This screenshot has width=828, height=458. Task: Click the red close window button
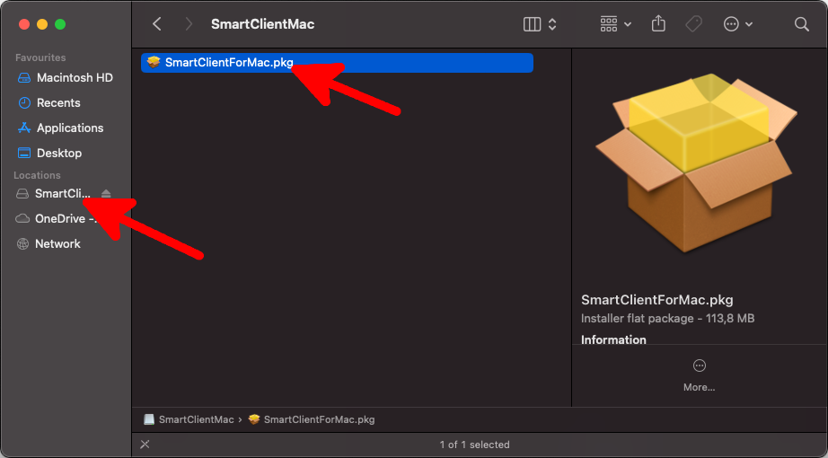click(24, 24)
